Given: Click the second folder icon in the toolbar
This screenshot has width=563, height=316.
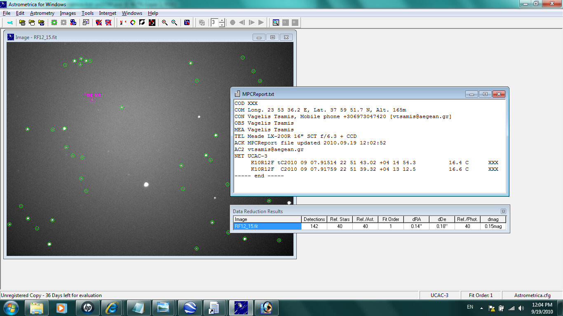Looking at the screenshot, I should pos(32,23).
